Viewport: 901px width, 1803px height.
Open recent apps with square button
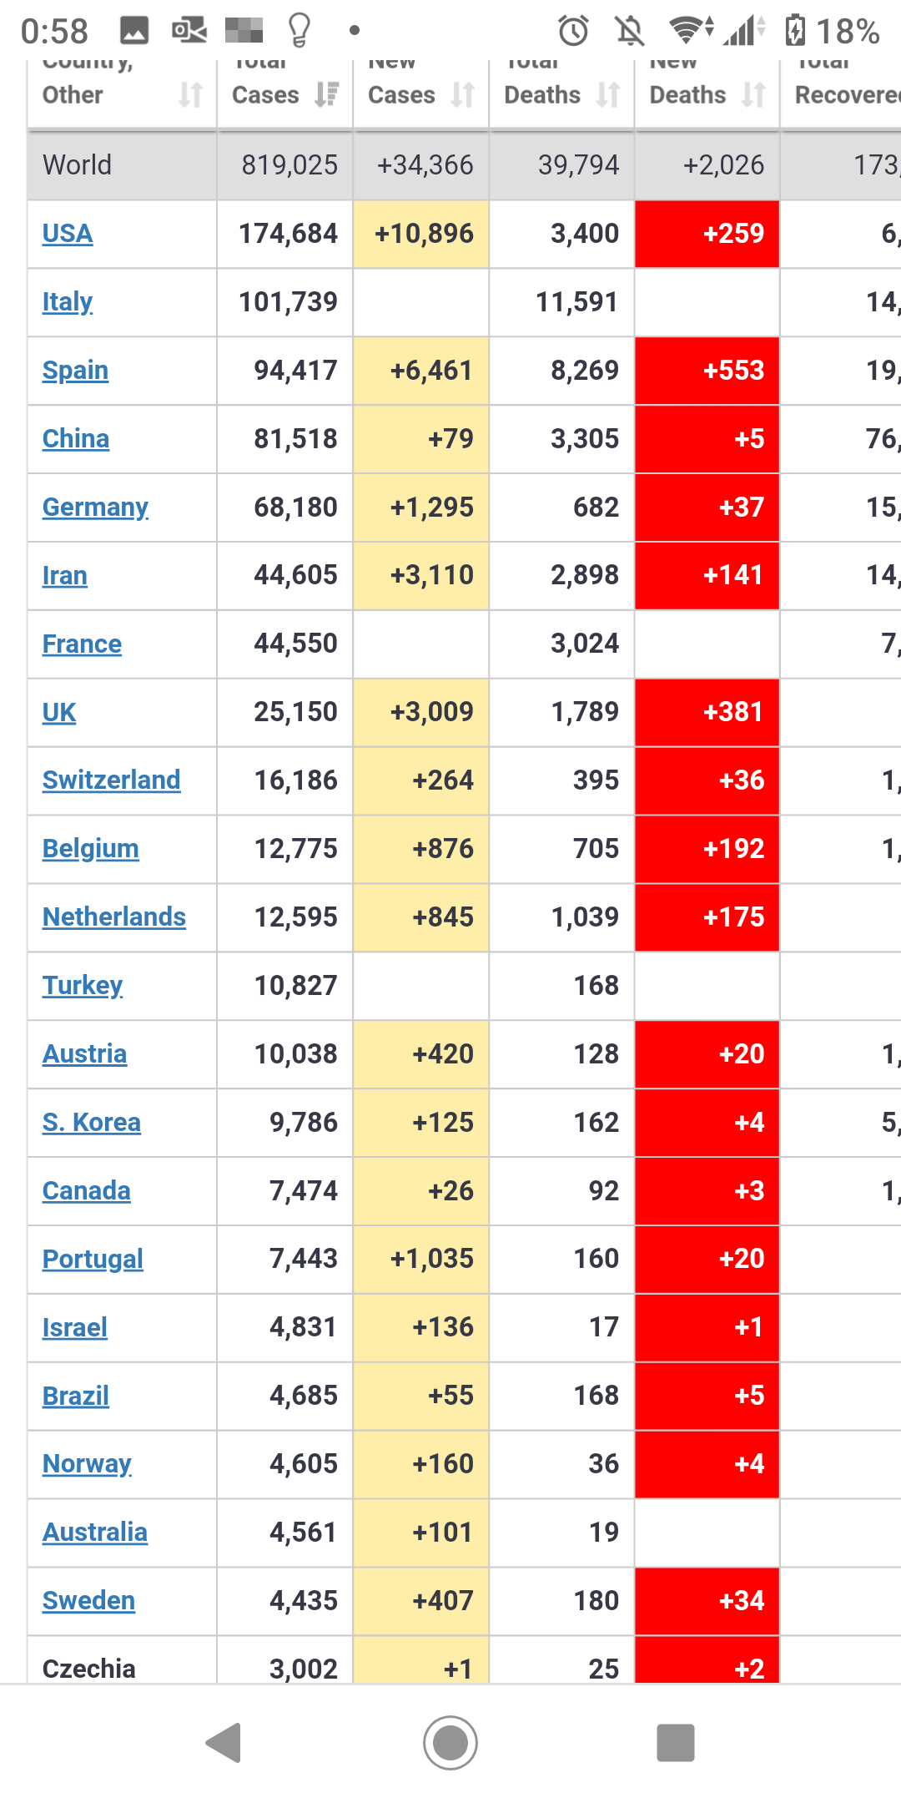click(676, 1742)
